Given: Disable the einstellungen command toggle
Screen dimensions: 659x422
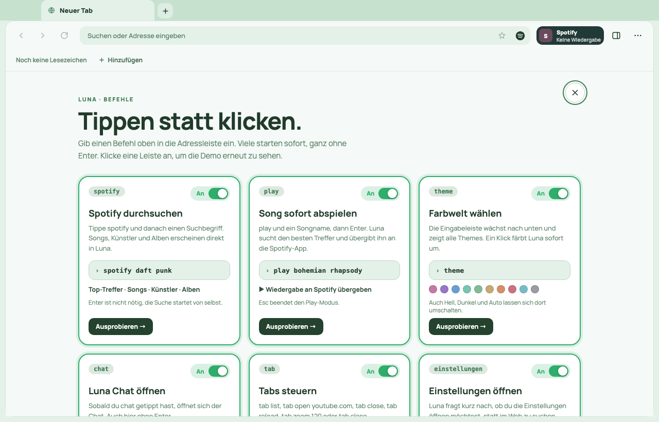Looking at the screenshot, I should click(x=559, y=371).
